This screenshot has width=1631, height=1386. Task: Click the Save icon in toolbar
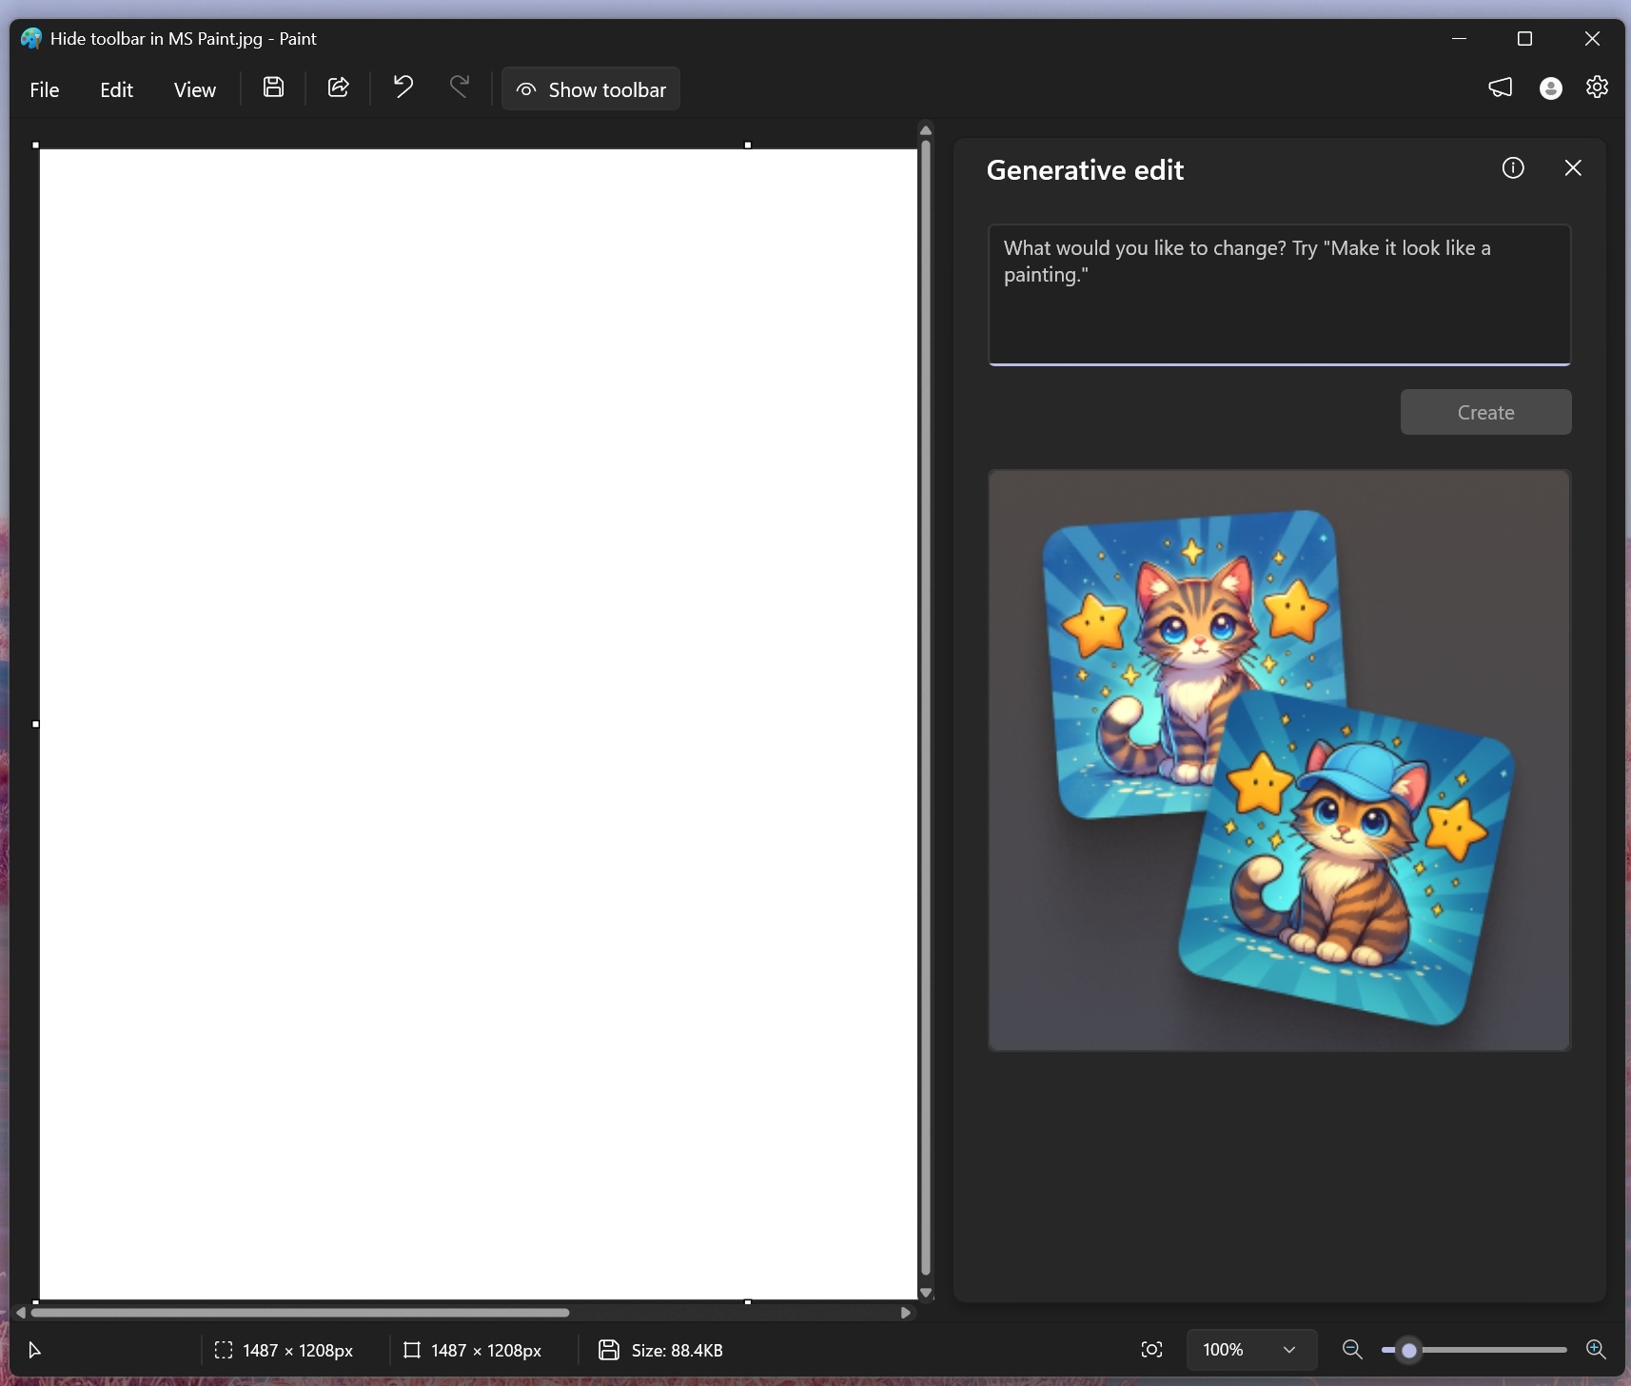(273, 88)
